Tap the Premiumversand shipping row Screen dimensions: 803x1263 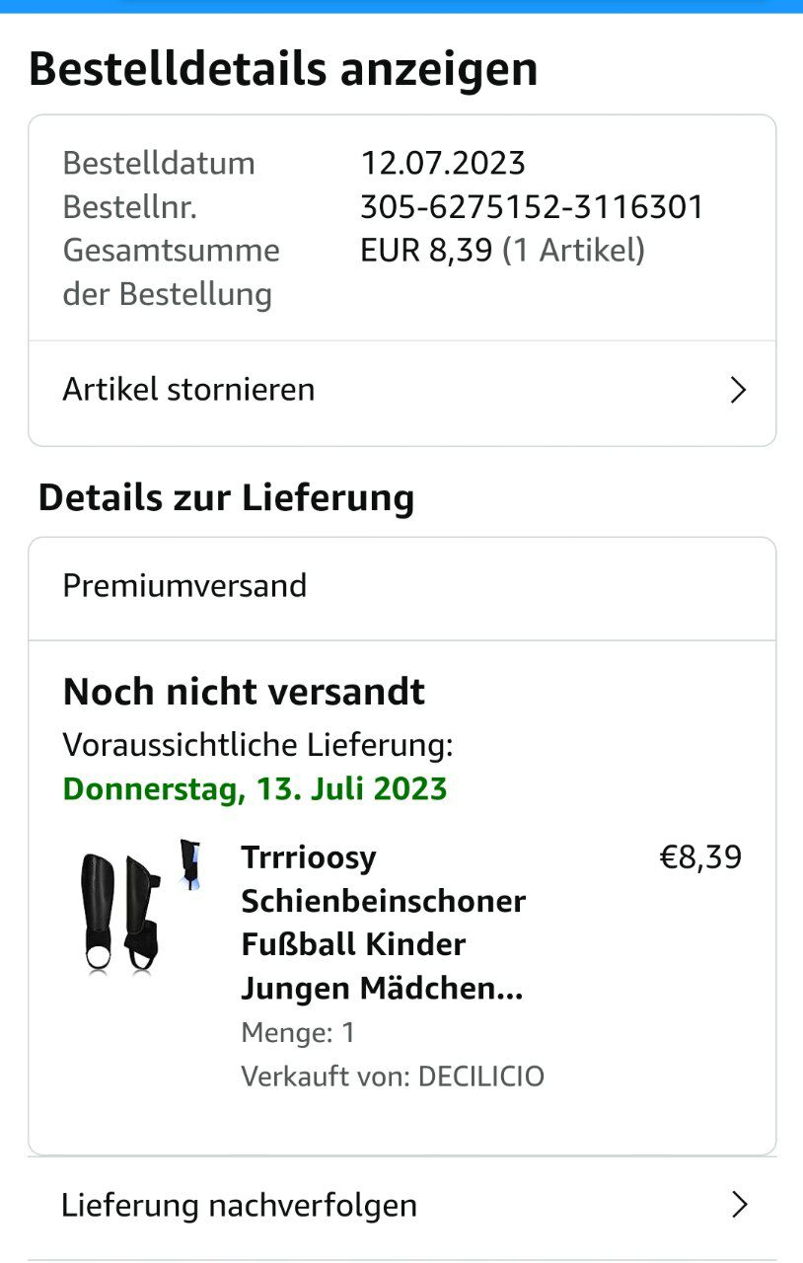point(185,586)
